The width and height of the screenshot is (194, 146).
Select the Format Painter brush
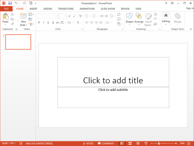[x=12, y=24]
